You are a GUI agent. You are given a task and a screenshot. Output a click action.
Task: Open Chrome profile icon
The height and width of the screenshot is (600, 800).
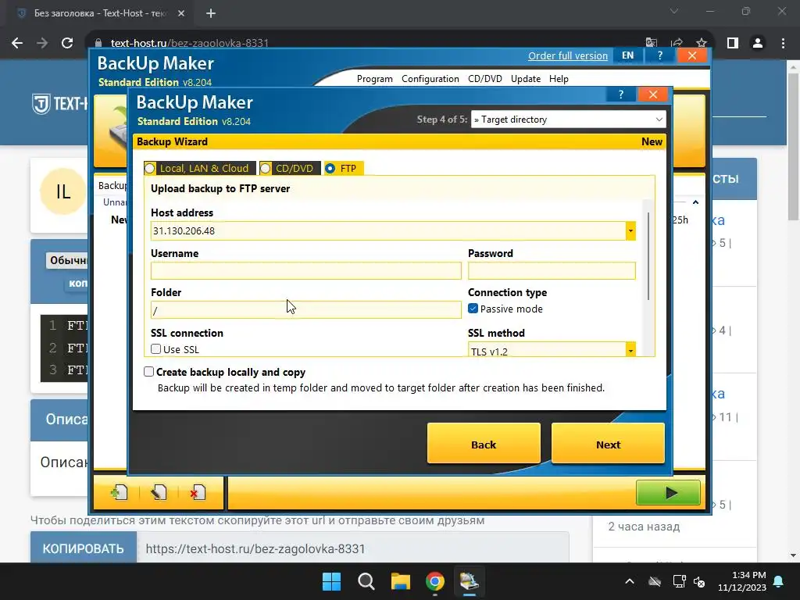pos(758,43)
